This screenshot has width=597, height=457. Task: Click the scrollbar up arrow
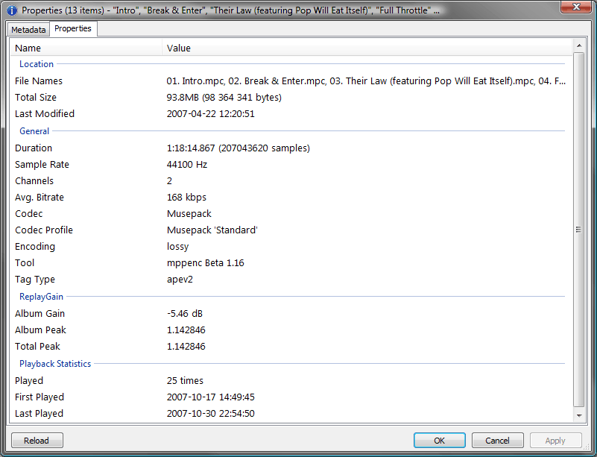[x=578, y=47]
